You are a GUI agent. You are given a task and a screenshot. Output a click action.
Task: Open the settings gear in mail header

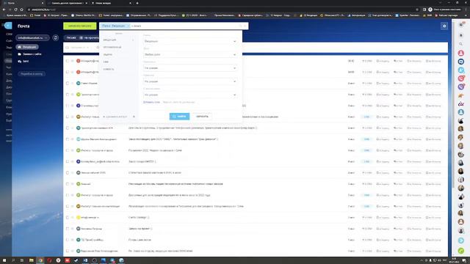pos(444,26)
